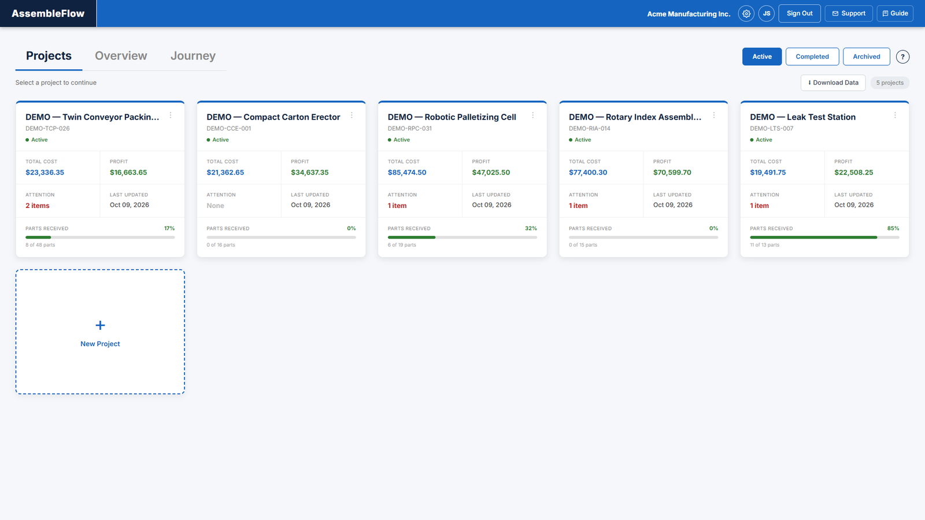
Task: Open DEMO — Leak Test Station project
Action: 803,117
